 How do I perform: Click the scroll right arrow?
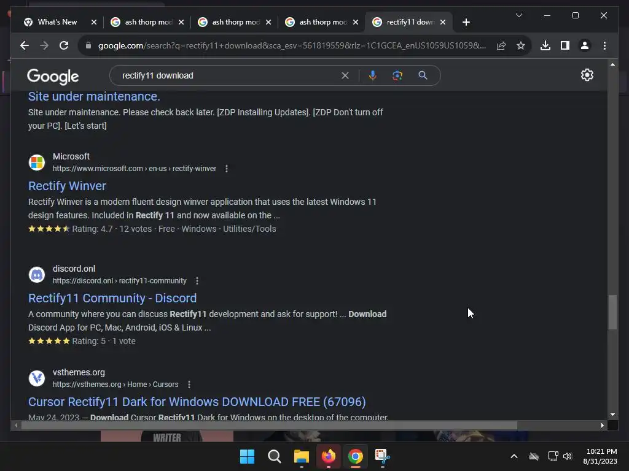coord(602,426)
